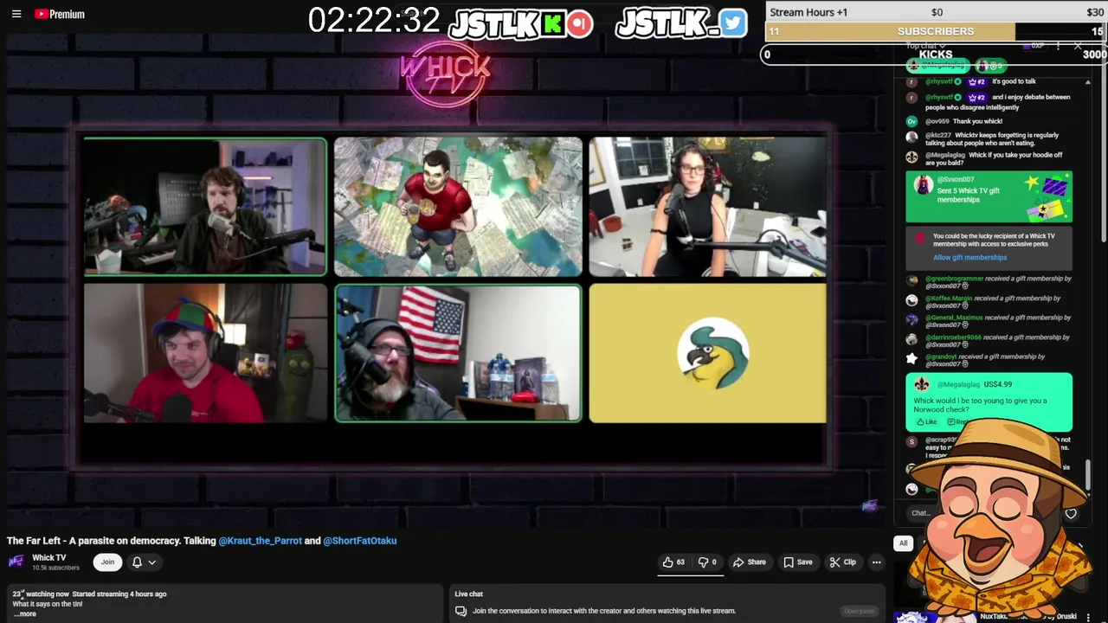
Task: Click chat scroll-up arrow
Action: click(1088, 82)
